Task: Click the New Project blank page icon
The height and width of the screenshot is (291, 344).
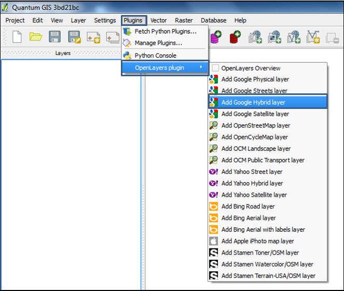Action: 17,37
